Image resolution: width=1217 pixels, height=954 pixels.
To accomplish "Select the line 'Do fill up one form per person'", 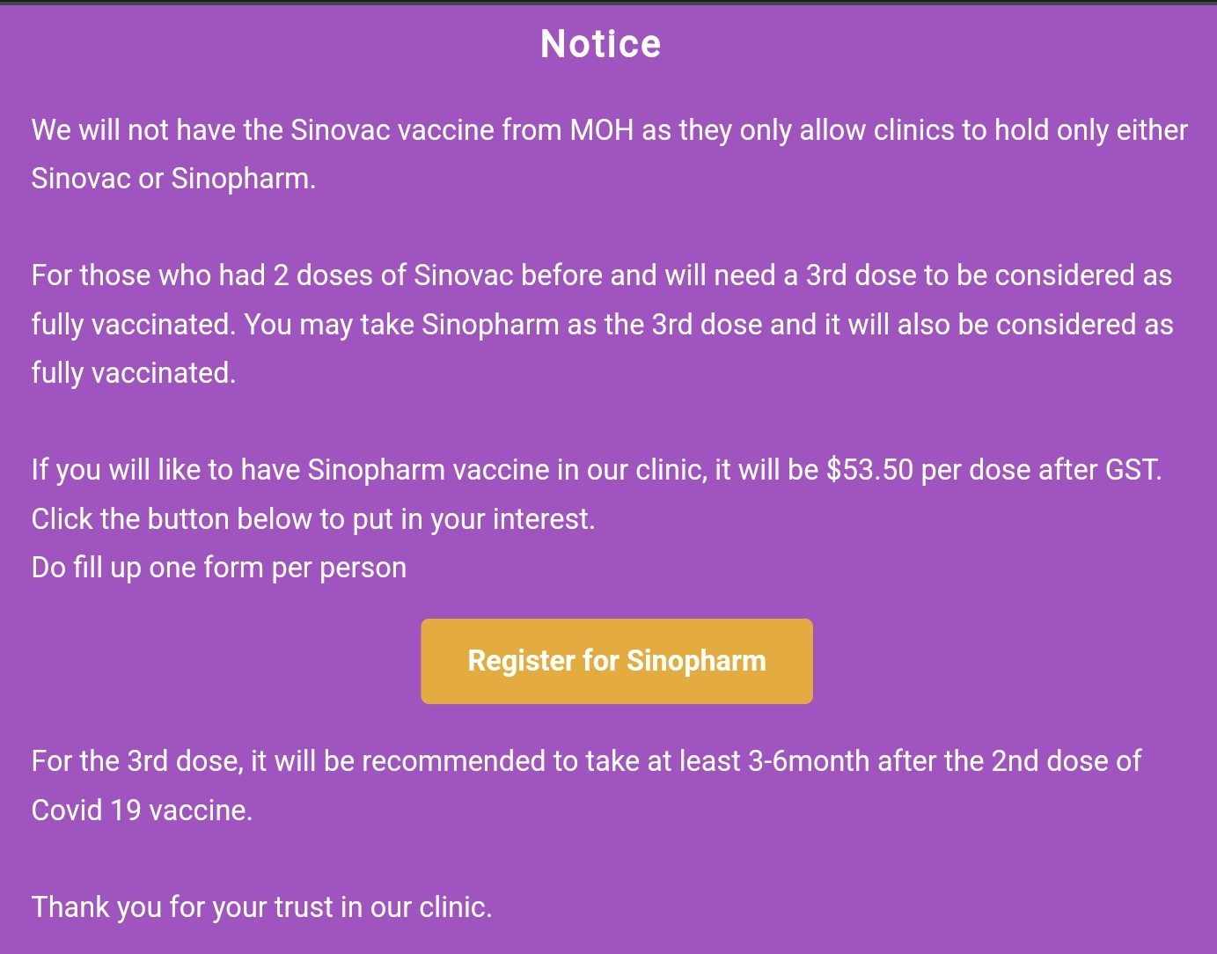I will pos(219,568).
